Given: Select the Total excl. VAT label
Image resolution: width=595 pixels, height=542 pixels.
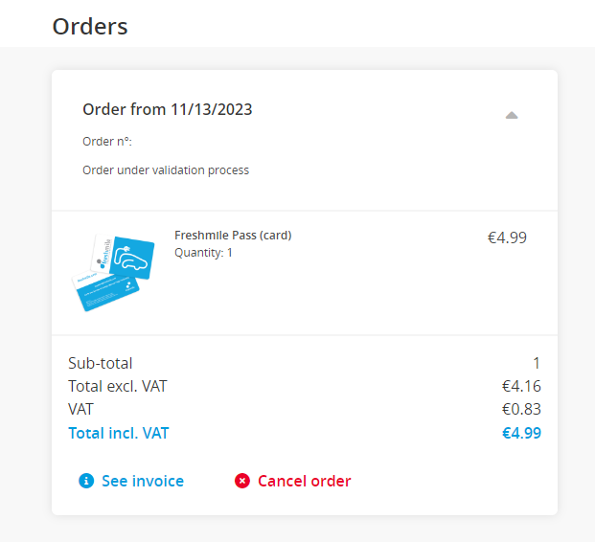Looking at the screenshot, I should click(x=118, y=387).
